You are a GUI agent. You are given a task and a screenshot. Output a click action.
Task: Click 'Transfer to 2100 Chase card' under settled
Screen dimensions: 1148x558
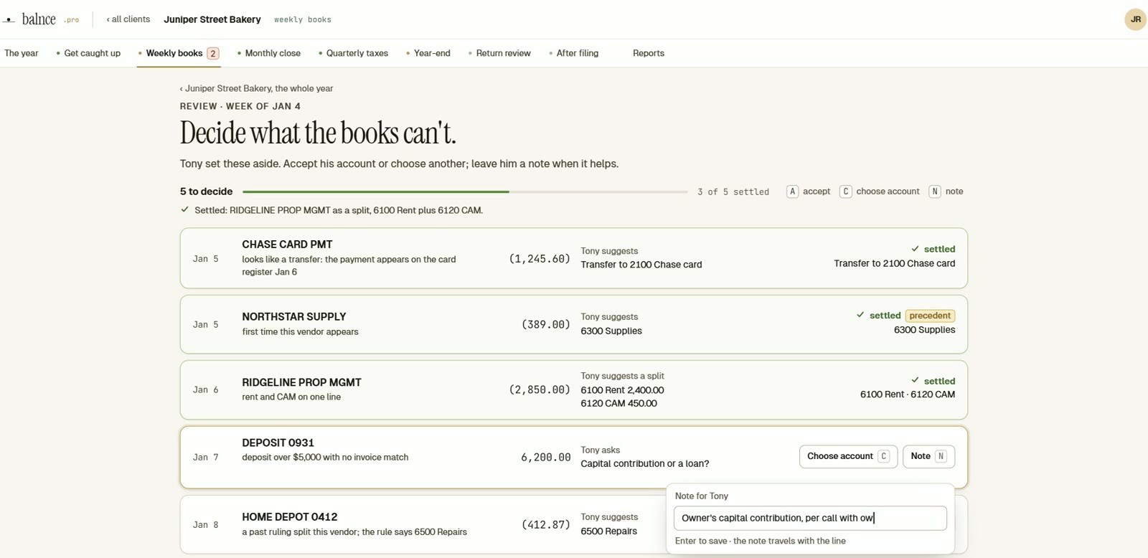[x=895, y=263]
